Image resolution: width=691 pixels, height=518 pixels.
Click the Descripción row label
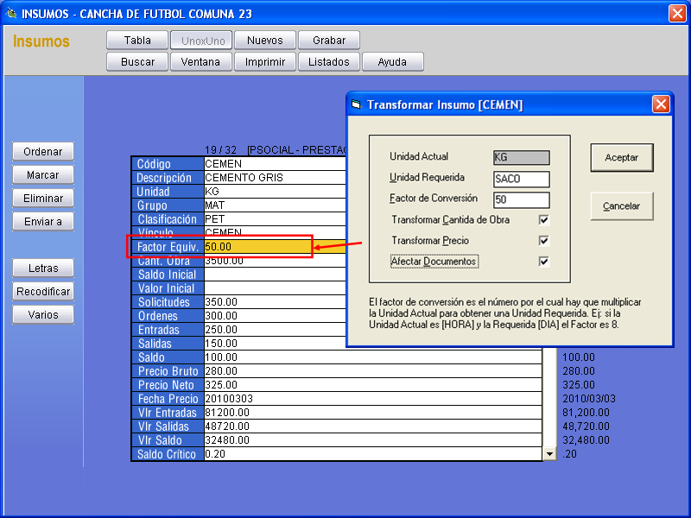click(x=168, y=178)
